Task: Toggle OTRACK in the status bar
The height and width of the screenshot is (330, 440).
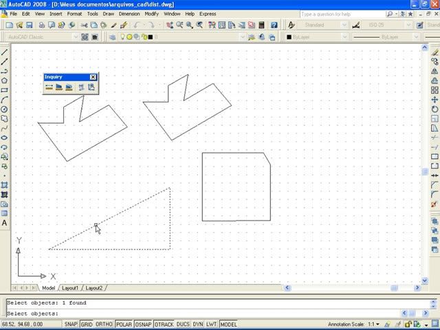Action: [x=164, y=324]
